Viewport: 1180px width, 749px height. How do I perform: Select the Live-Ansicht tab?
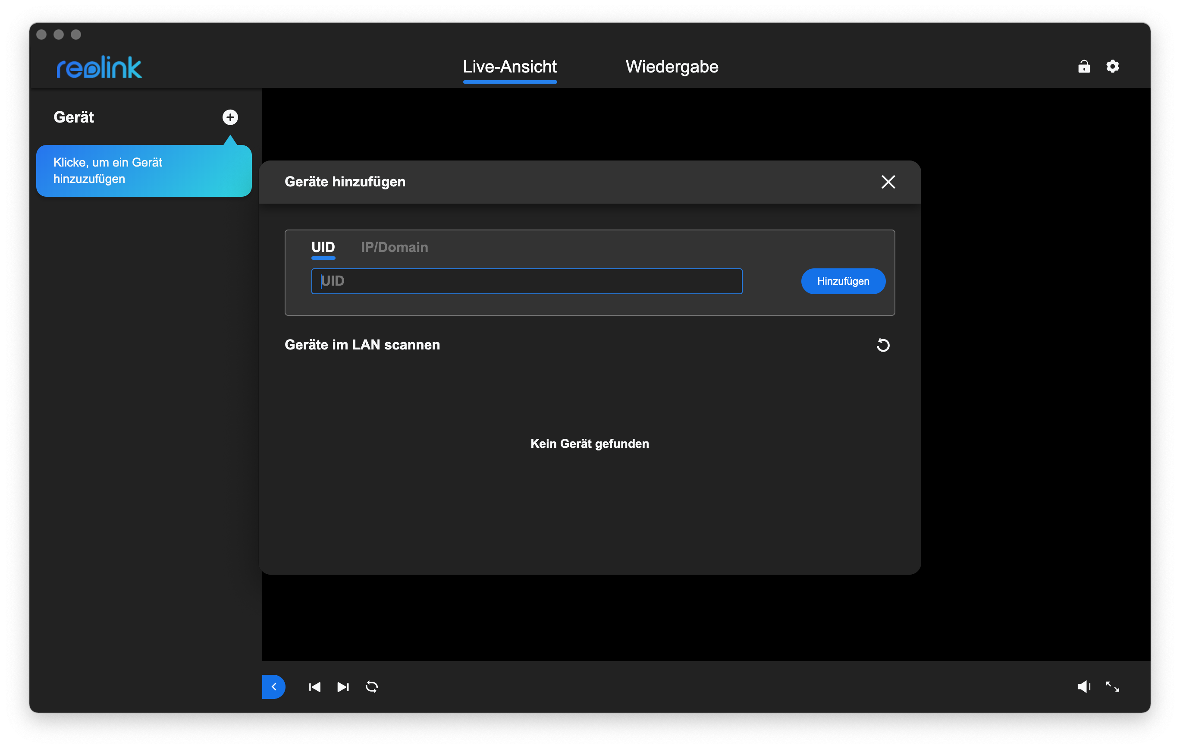(x=510, y=67)
